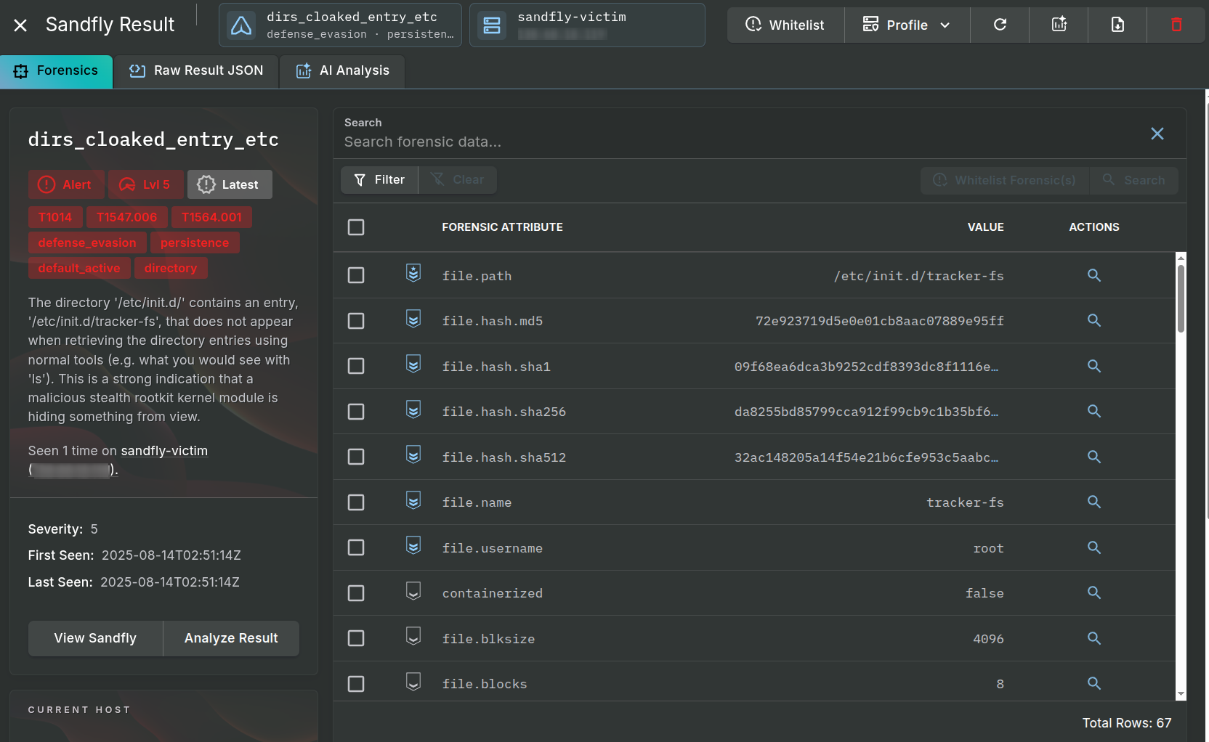This screenshot has height=742, width=1209.
Task: Click the Search forensic data input field
Action: 741,142
